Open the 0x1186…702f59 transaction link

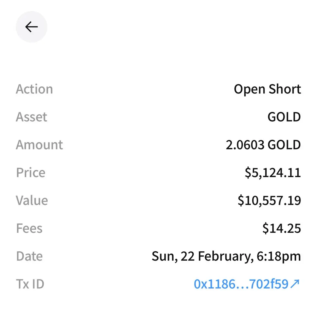(241, 284)
